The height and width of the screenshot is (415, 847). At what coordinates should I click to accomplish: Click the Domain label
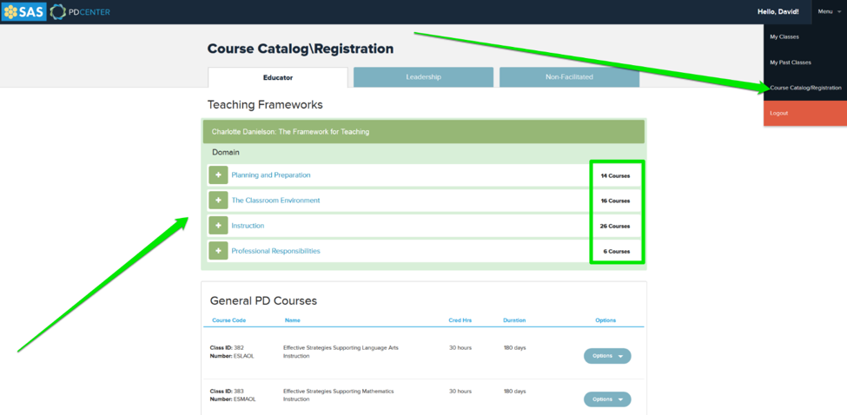[x=226, y=152]
